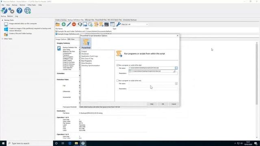The image size is (260, 146).
Task: Tick checkbox in the file name dropdown suggestion
Action: [130, 71]
